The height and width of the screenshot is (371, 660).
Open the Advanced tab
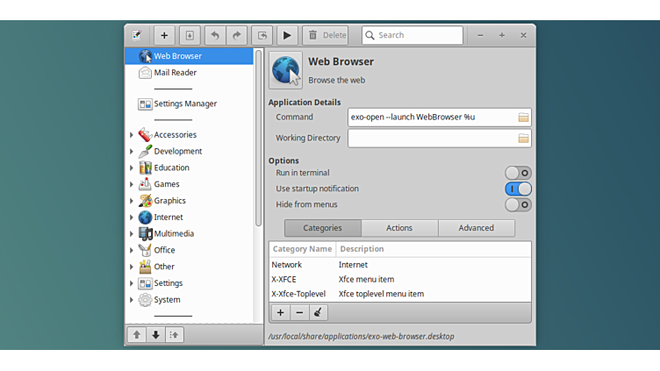476,228
